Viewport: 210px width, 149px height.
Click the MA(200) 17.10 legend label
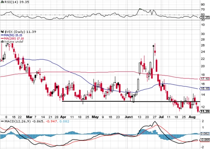(x=13, y=38)
